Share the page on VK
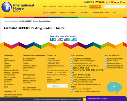Screen dimensions: 127x101 pos(62,39)
